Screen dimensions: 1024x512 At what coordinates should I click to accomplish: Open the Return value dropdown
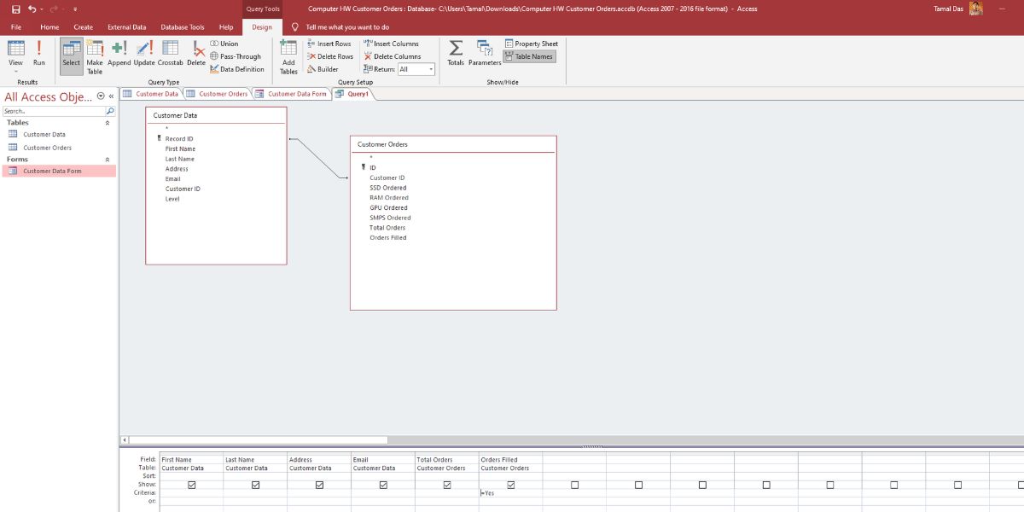pos(431,69)
